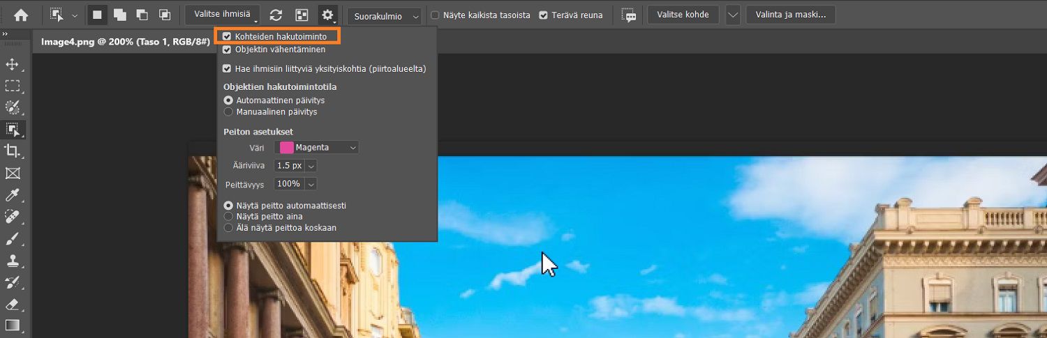
Task: Select the Crop tool
Action: 13,151
